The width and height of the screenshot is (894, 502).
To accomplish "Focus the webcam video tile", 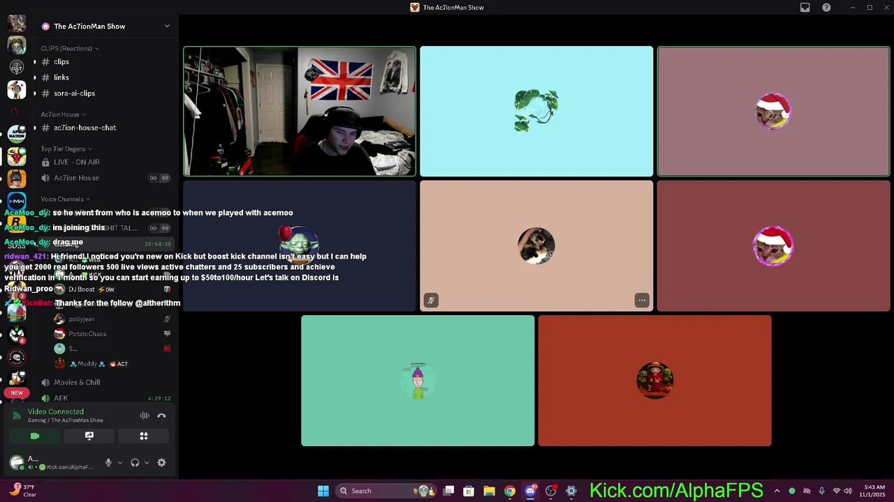I will 300,111.
